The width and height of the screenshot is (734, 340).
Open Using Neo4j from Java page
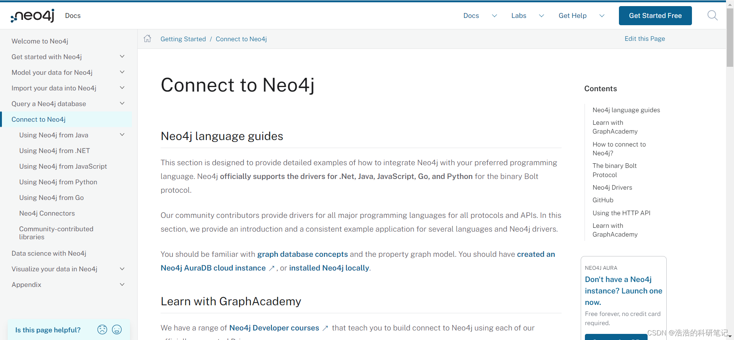click(x=54, y=135)
